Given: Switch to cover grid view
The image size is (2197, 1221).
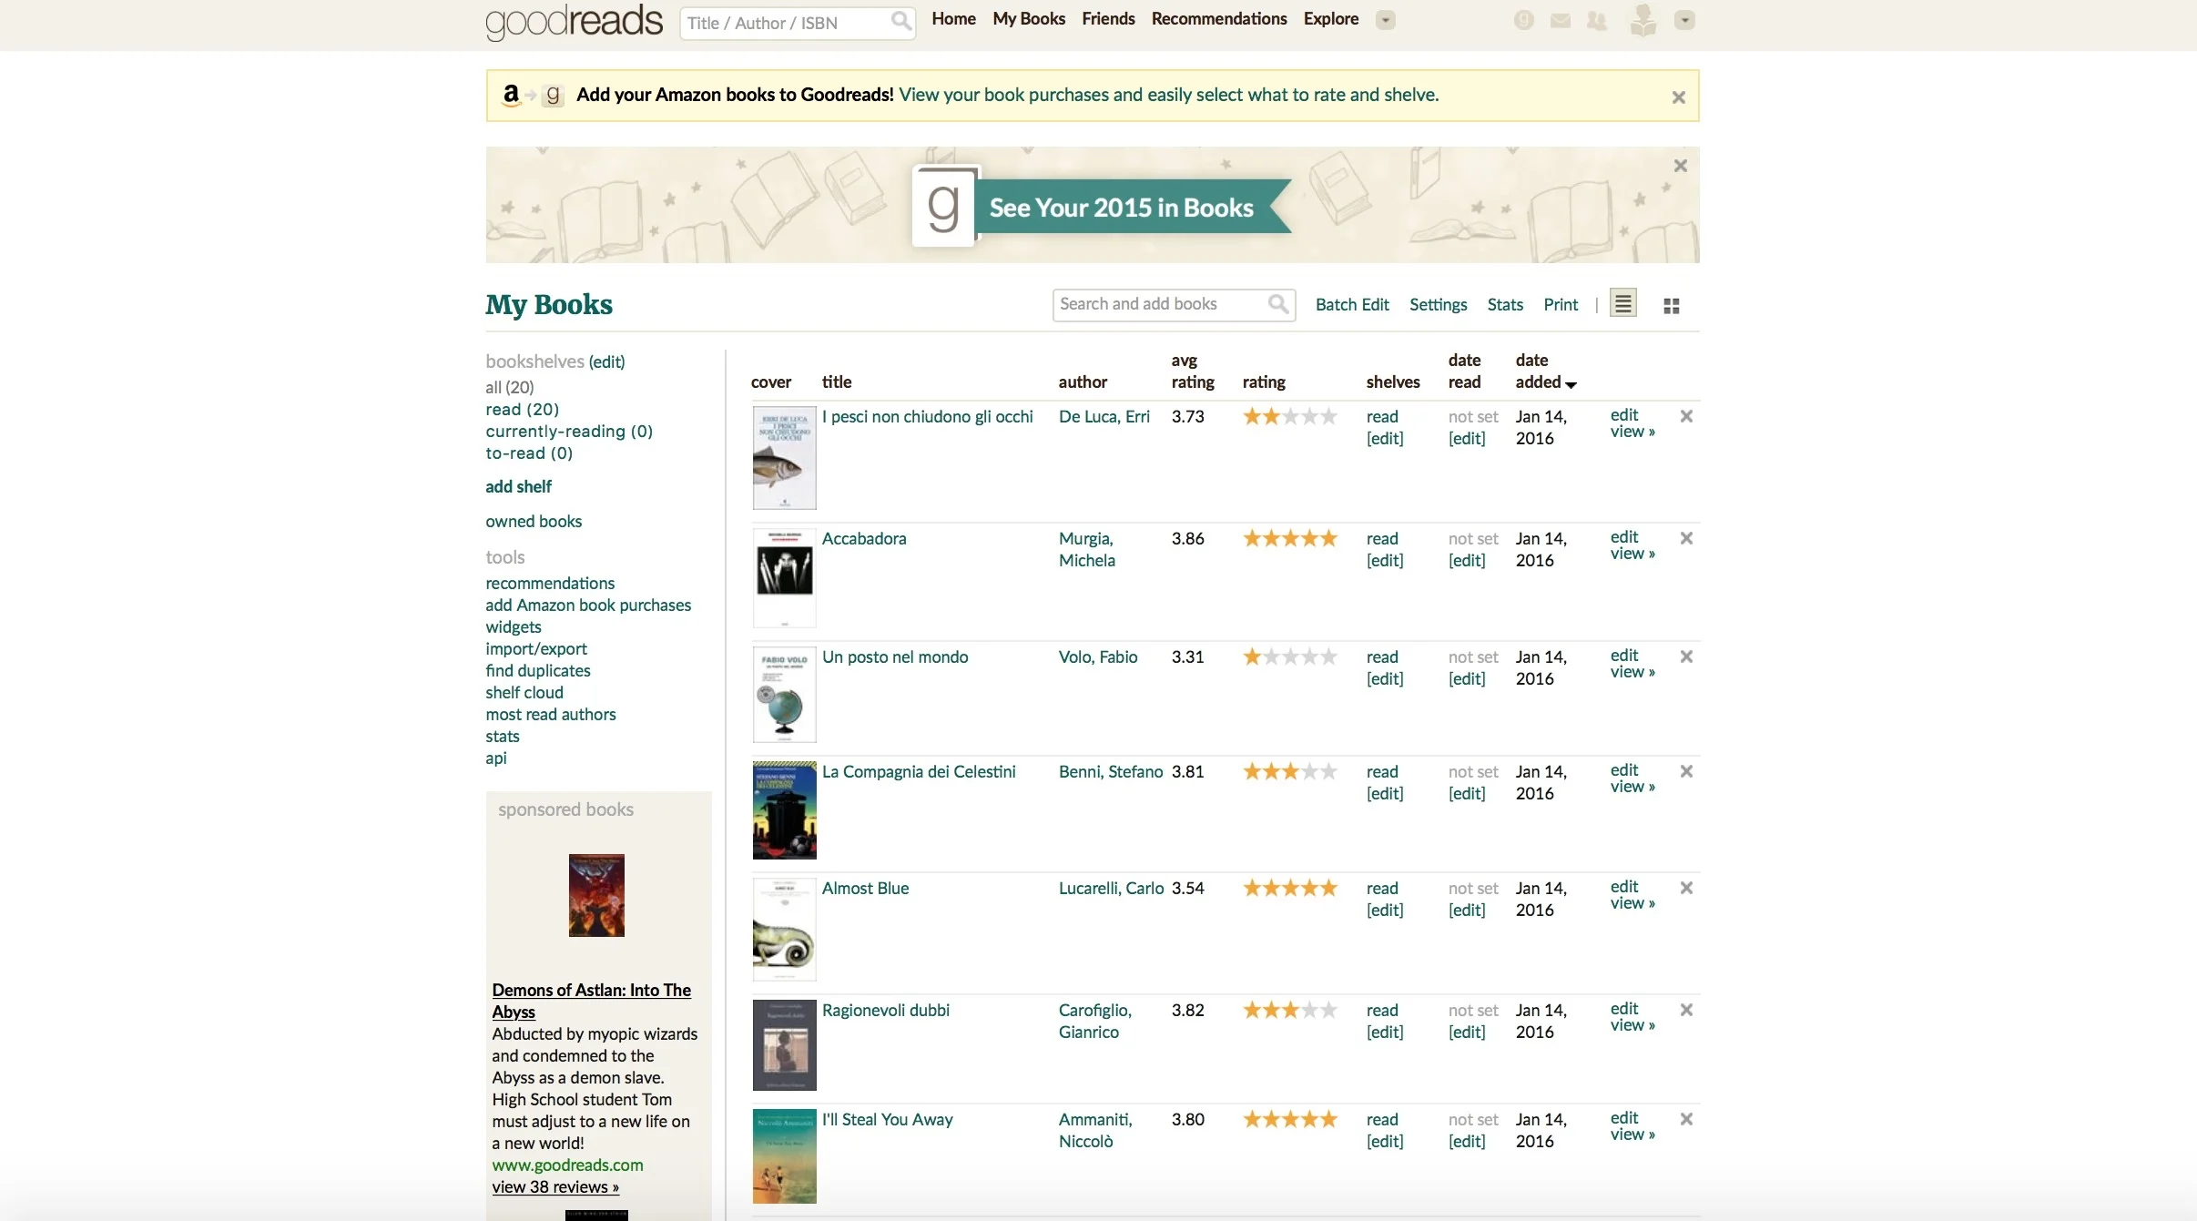Looking at the screenshot, I should coord(1672,306).
